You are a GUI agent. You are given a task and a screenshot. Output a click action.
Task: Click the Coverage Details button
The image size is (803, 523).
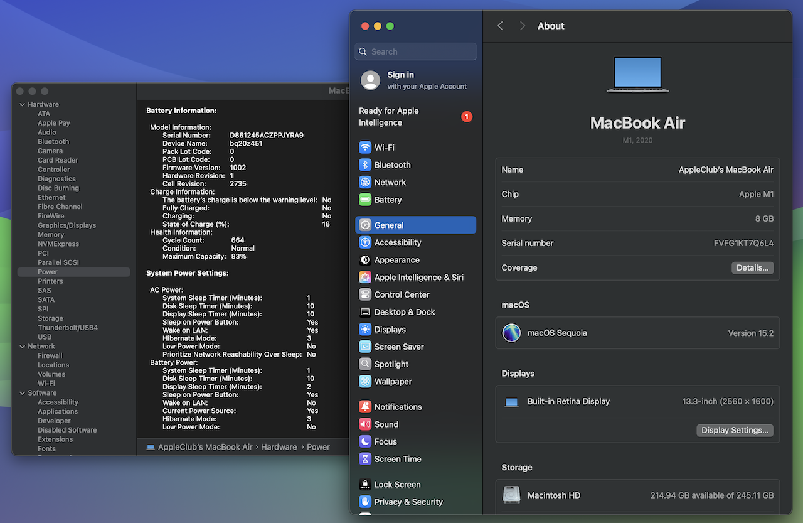(752, 267)
